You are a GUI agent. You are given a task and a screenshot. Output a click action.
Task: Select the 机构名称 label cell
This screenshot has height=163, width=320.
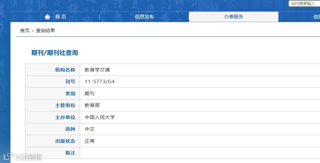(x=53, y=70)
